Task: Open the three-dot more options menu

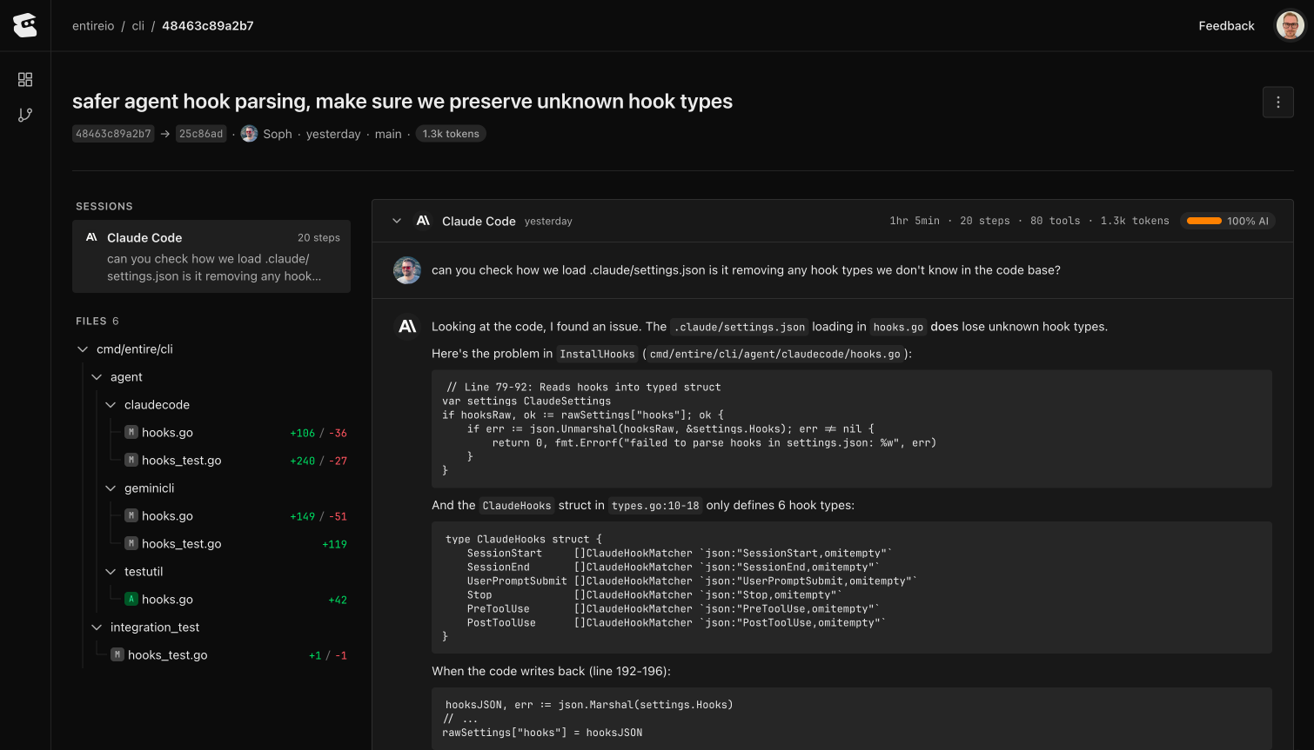Action: tap(1277, 103)
